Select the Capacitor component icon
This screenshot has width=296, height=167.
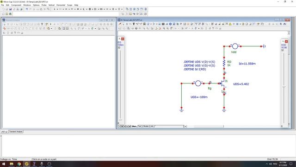pos(66,9)
